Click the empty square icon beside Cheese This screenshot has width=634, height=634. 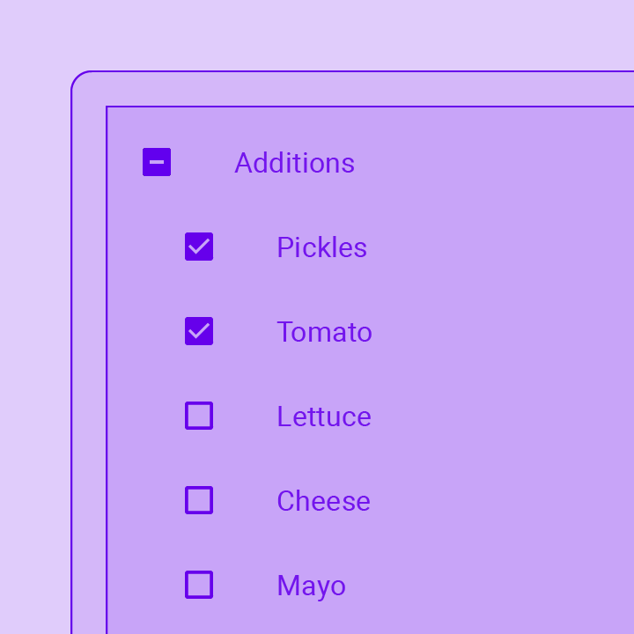199,500
